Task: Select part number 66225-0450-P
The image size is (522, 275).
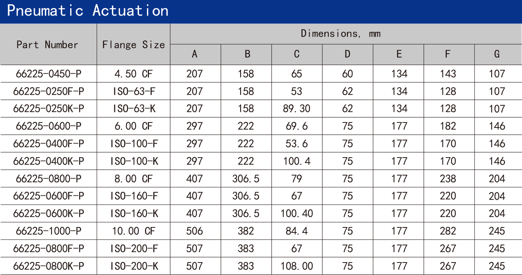Action: pyautogui.click(x=48, y=74)
